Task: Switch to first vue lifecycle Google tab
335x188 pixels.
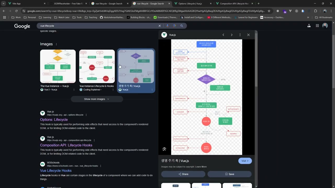Action: [x=110, y=4]
